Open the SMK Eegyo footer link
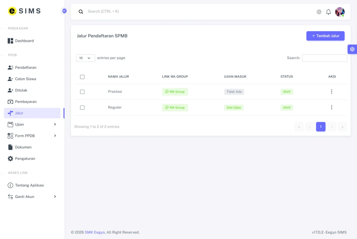The width and height of the screenshot is (357, 239). click(95, 232)
